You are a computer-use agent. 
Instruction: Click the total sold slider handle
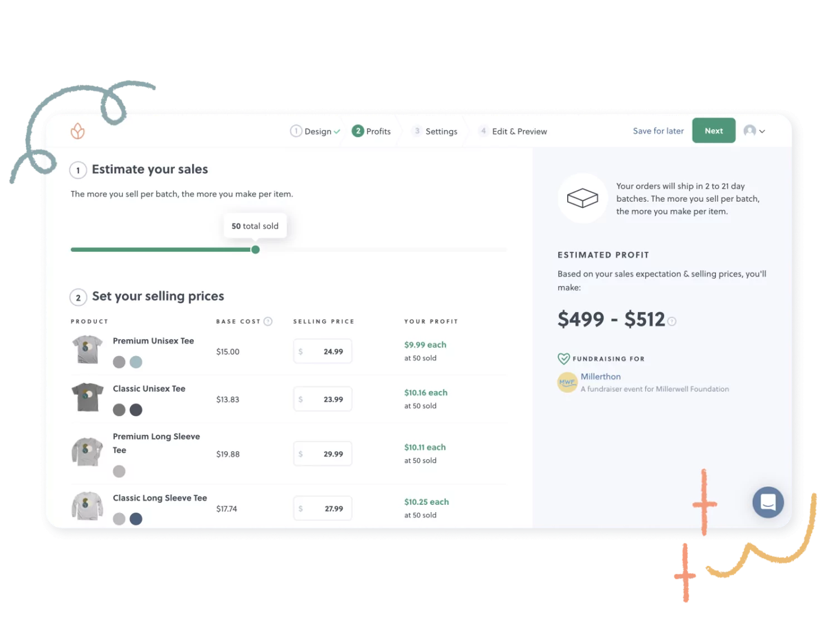(x=255, y=250)
